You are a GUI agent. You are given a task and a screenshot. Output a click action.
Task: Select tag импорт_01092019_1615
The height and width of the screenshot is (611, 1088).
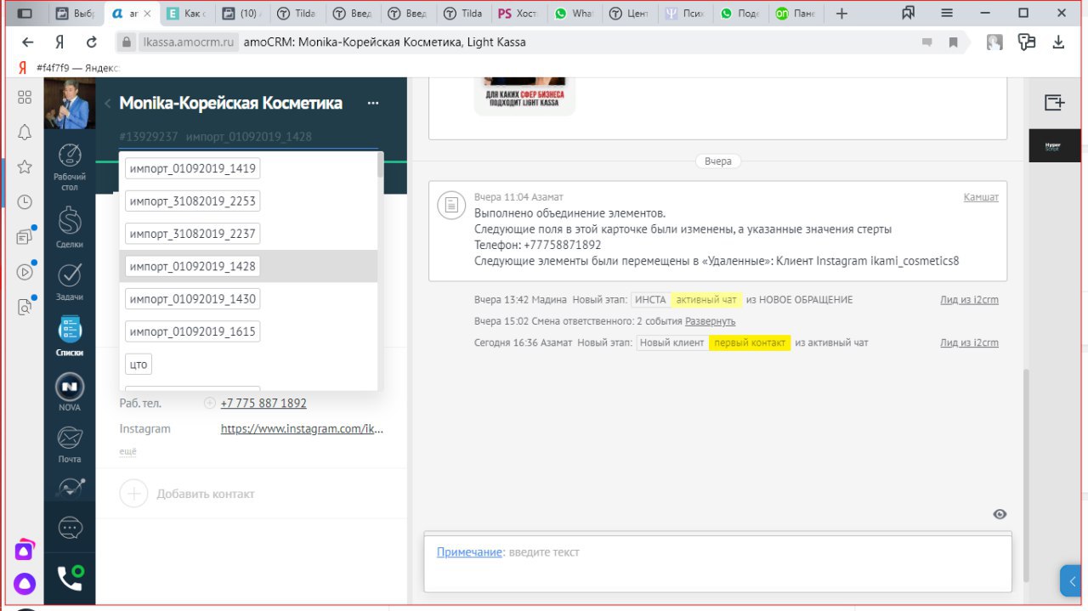[x=192, y=331]
